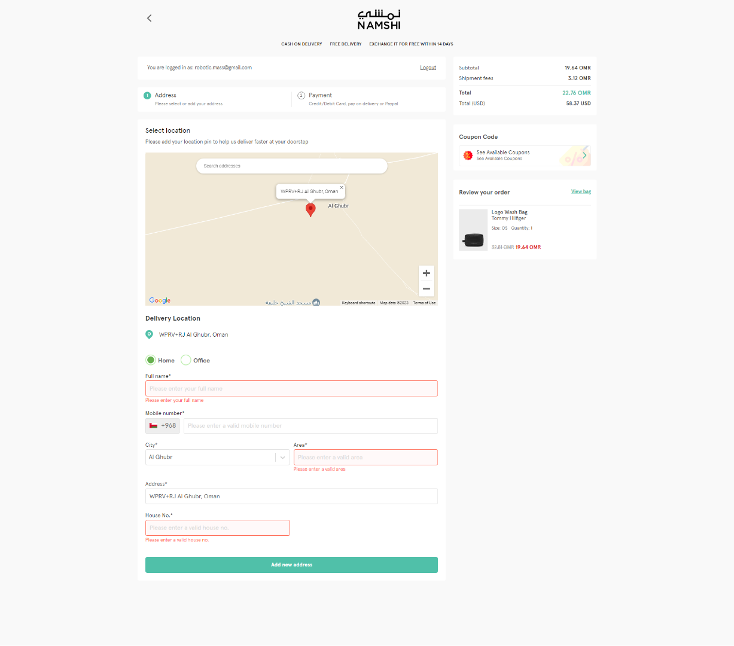Select the Al Ghubr map label

[x=338, y=206]
